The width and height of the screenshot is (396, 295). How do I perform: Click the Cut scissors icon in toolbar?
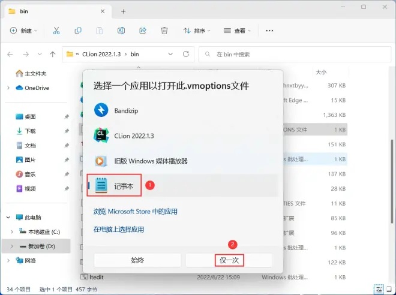click(x=56, y=31)
